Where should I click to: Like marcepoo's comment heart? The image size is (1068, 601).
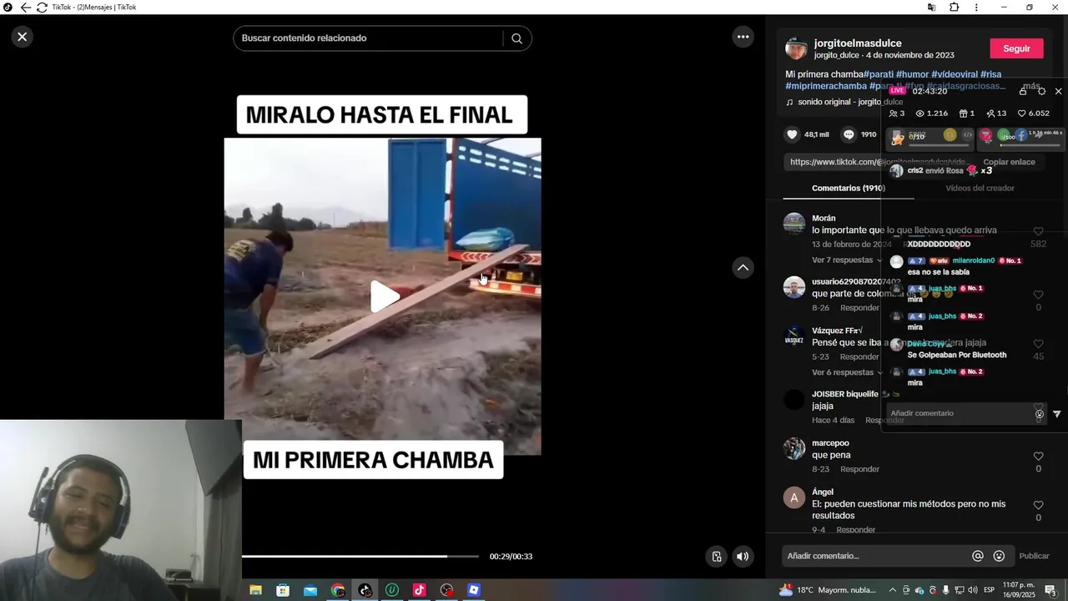[1038, 456]
